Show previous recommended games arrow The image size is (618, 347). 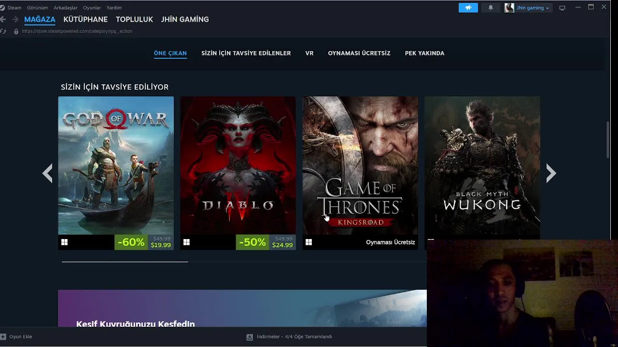coord(47,173)
